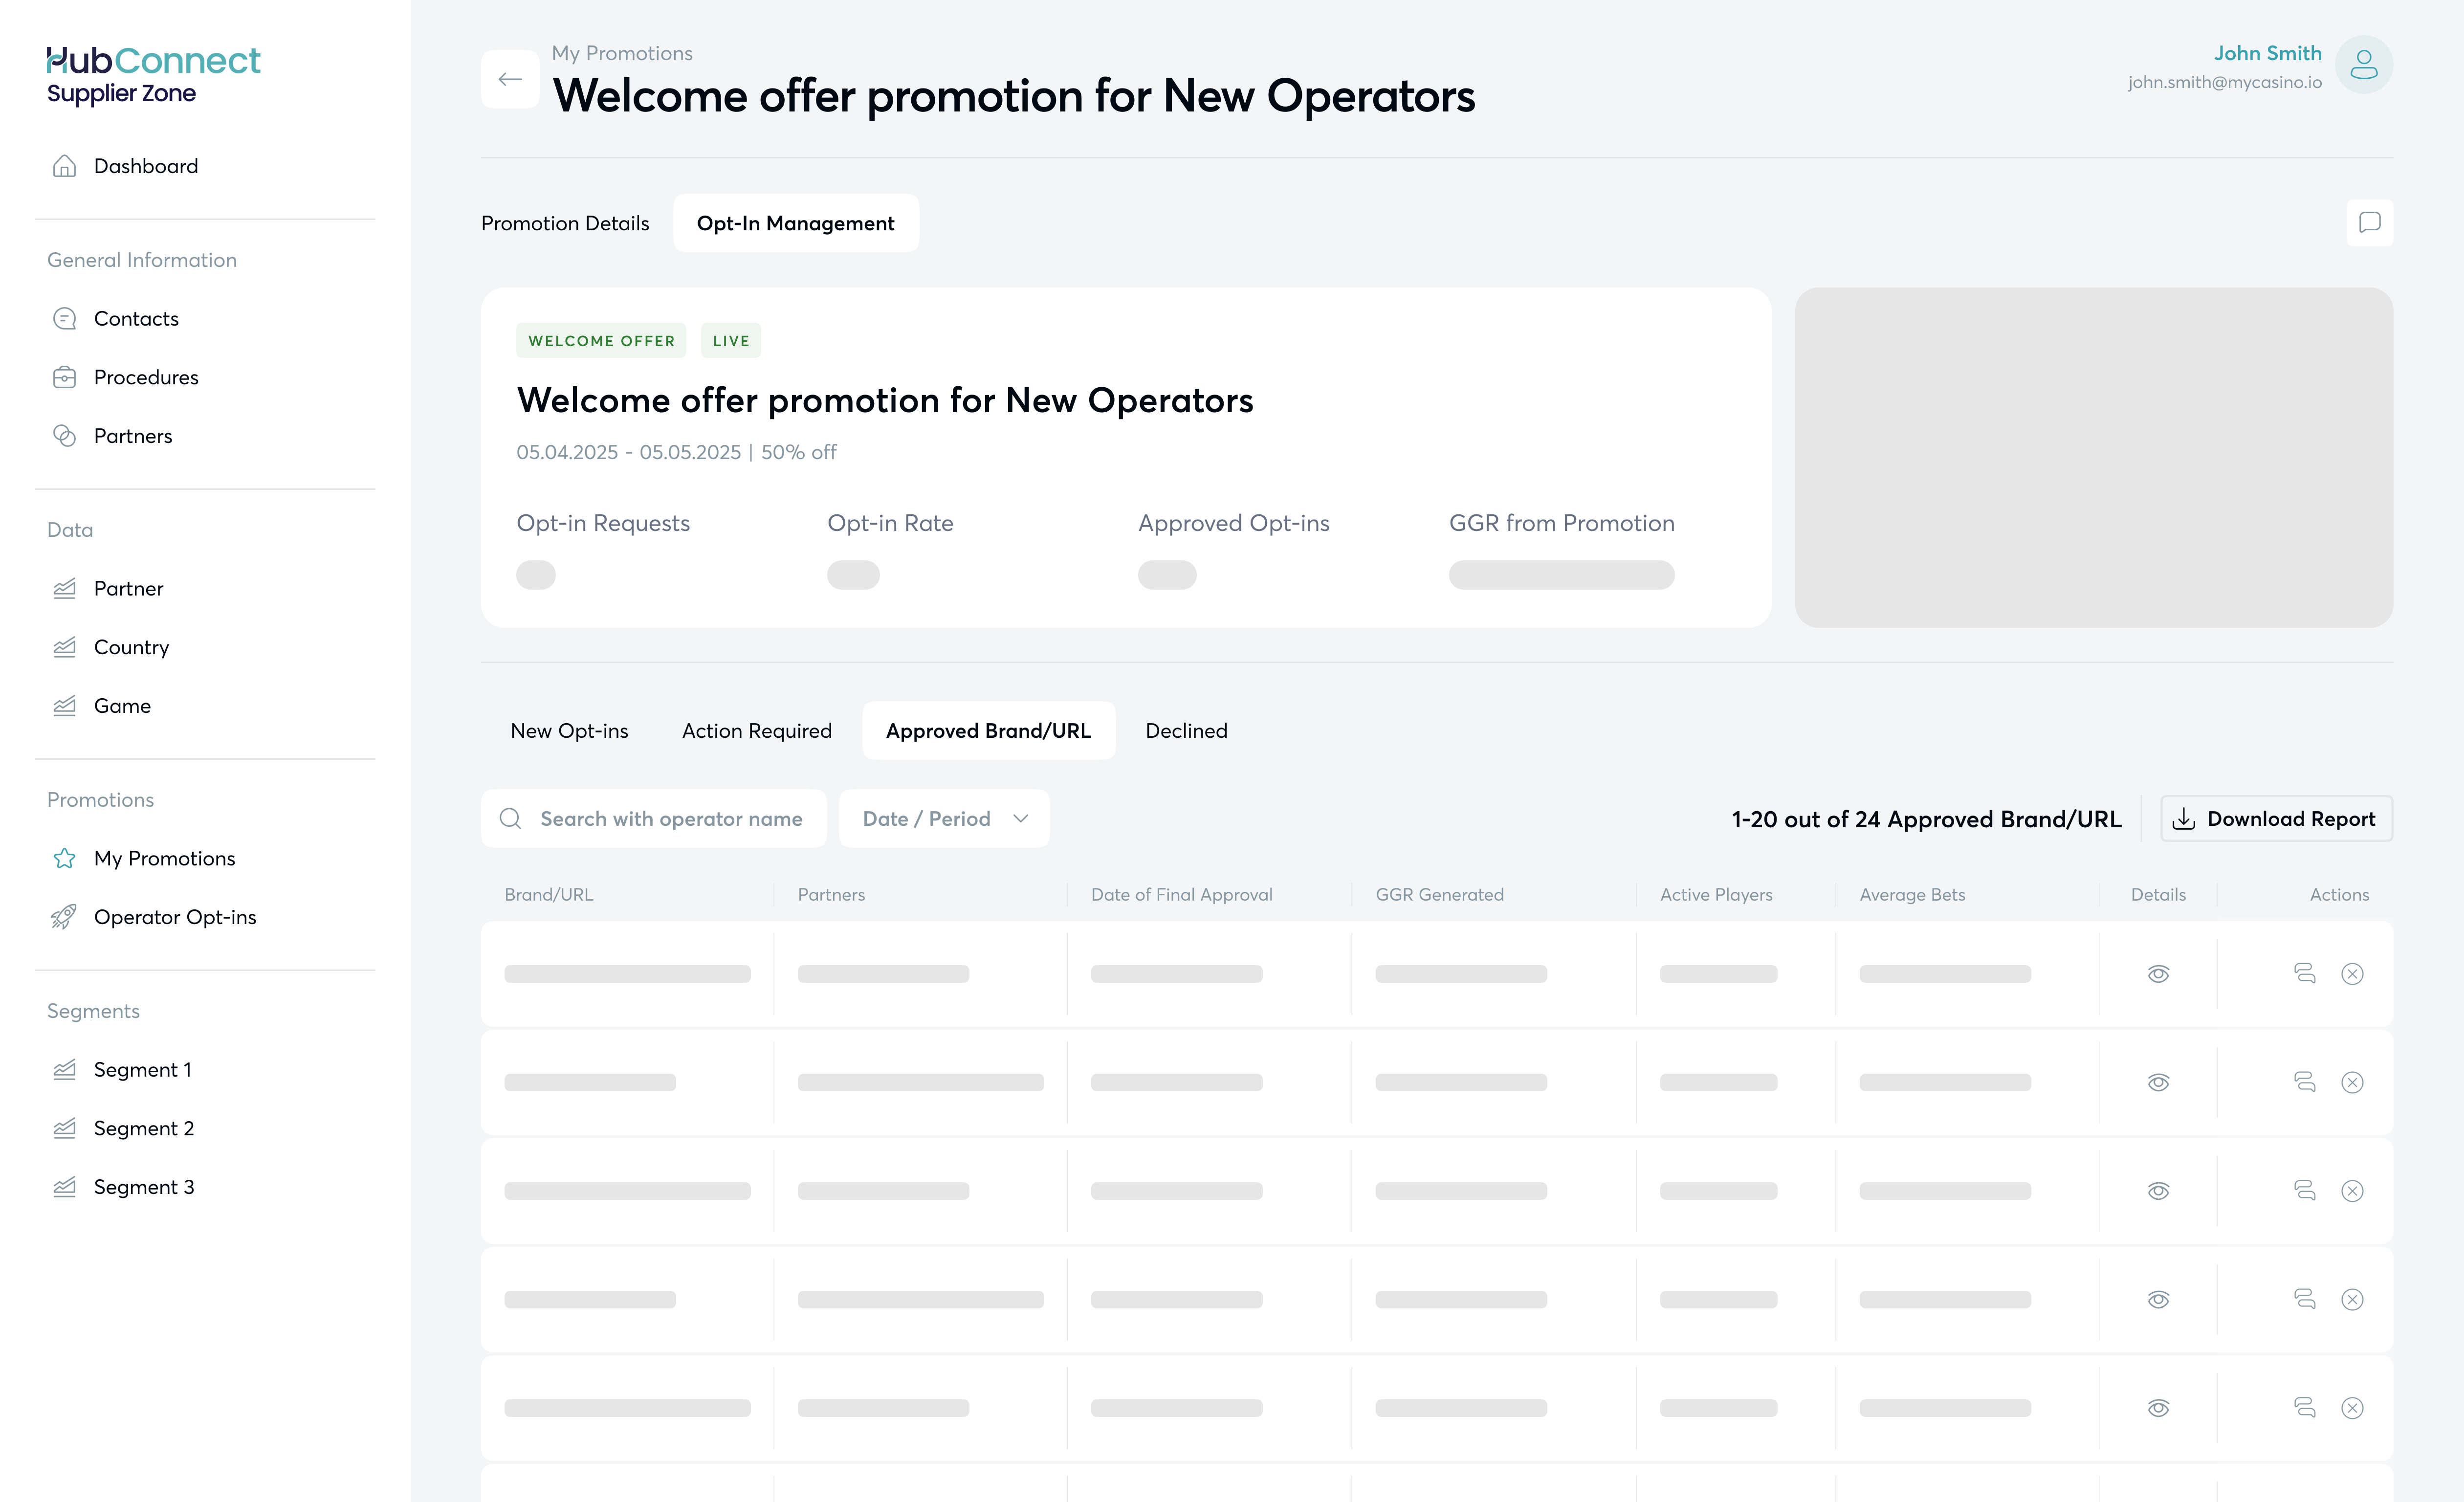Screen dimensions: 2464x1502
Task: Open the Procedures sidebar item
Action: tap(146, 377)
